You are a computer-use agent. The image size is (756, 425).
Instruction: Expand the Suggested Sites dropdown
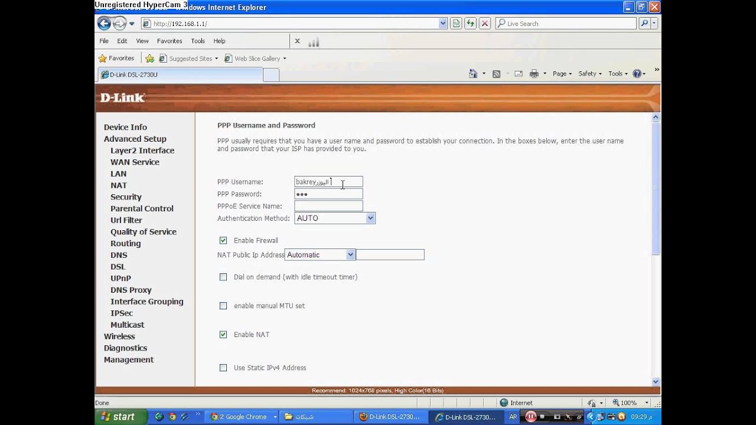coord(217,58)
